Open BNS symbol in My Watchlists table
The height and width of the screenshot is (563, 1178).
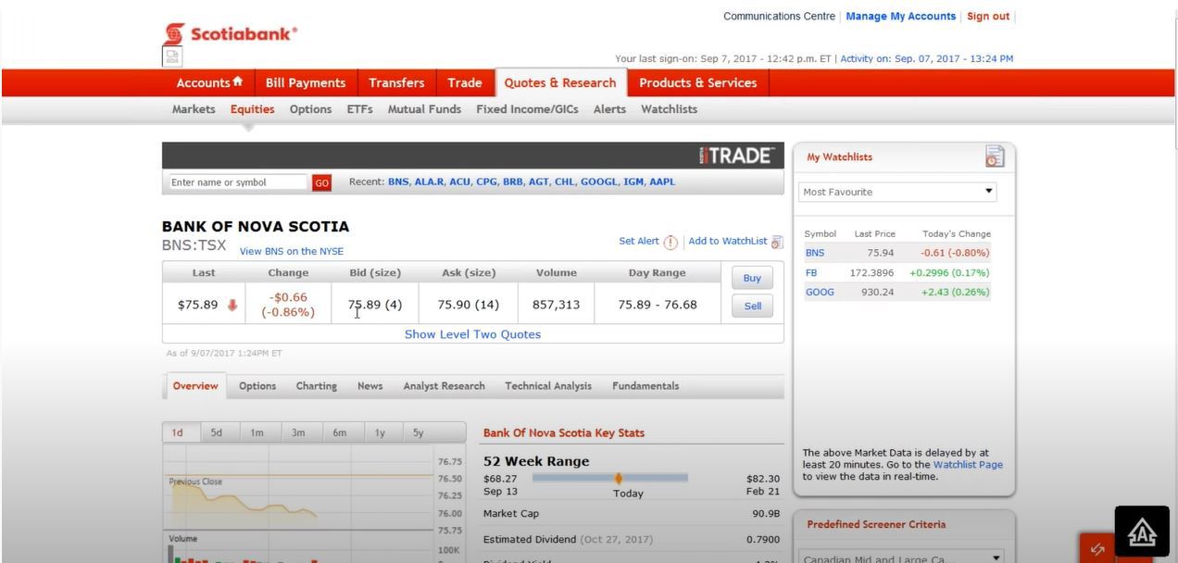[815, 253]
